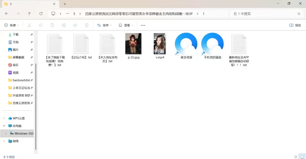Open the 新建 dropdown

tap(11, 25)
